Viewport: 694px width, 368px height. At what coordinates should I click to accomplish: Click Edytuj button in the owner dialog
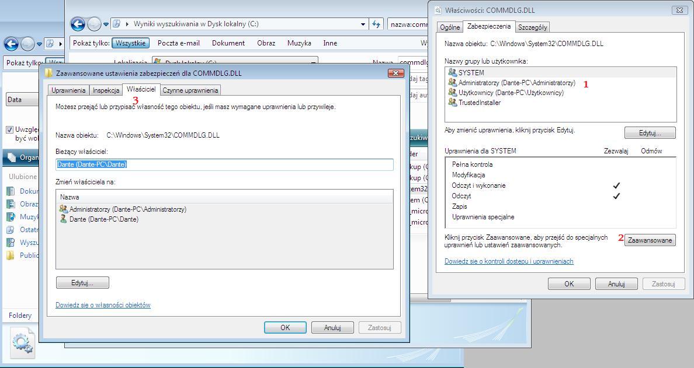coord(82,283)
